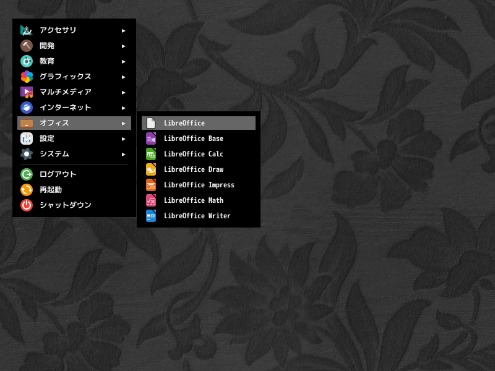This screenshot has height=371, width=495.
Task: Click the green LibreOffice Calc icon
Action: click(x=151, y=154)
